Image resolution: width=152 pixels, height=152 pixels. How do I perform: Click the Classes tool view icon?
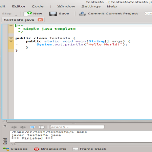pyautogui.click(x=6, y=149)
